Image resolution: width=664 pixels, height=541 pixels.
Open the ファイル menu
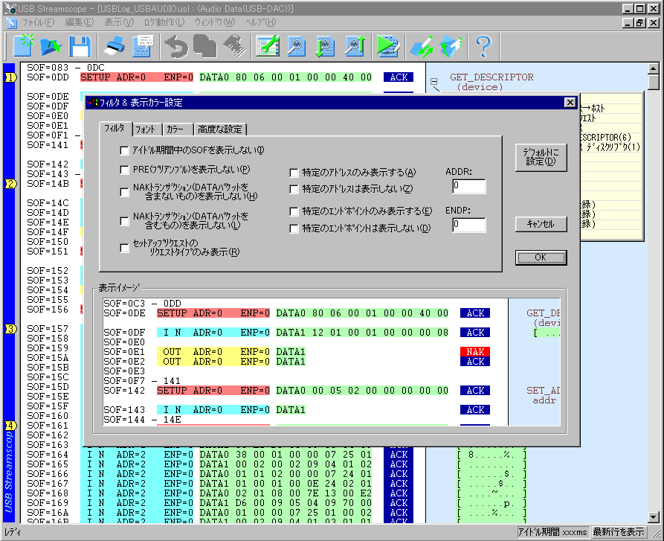[38, 22]
